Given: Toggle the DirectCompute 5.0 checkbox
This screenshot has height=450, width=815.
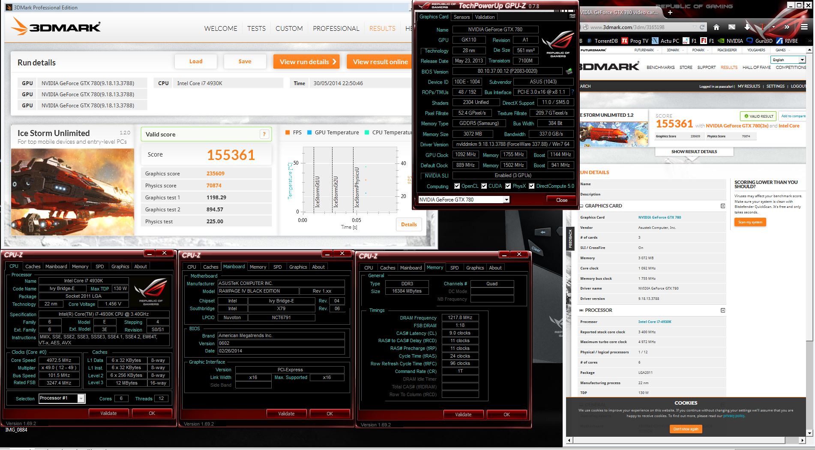Looking at the screenshot, I should (x=532, y=186).
